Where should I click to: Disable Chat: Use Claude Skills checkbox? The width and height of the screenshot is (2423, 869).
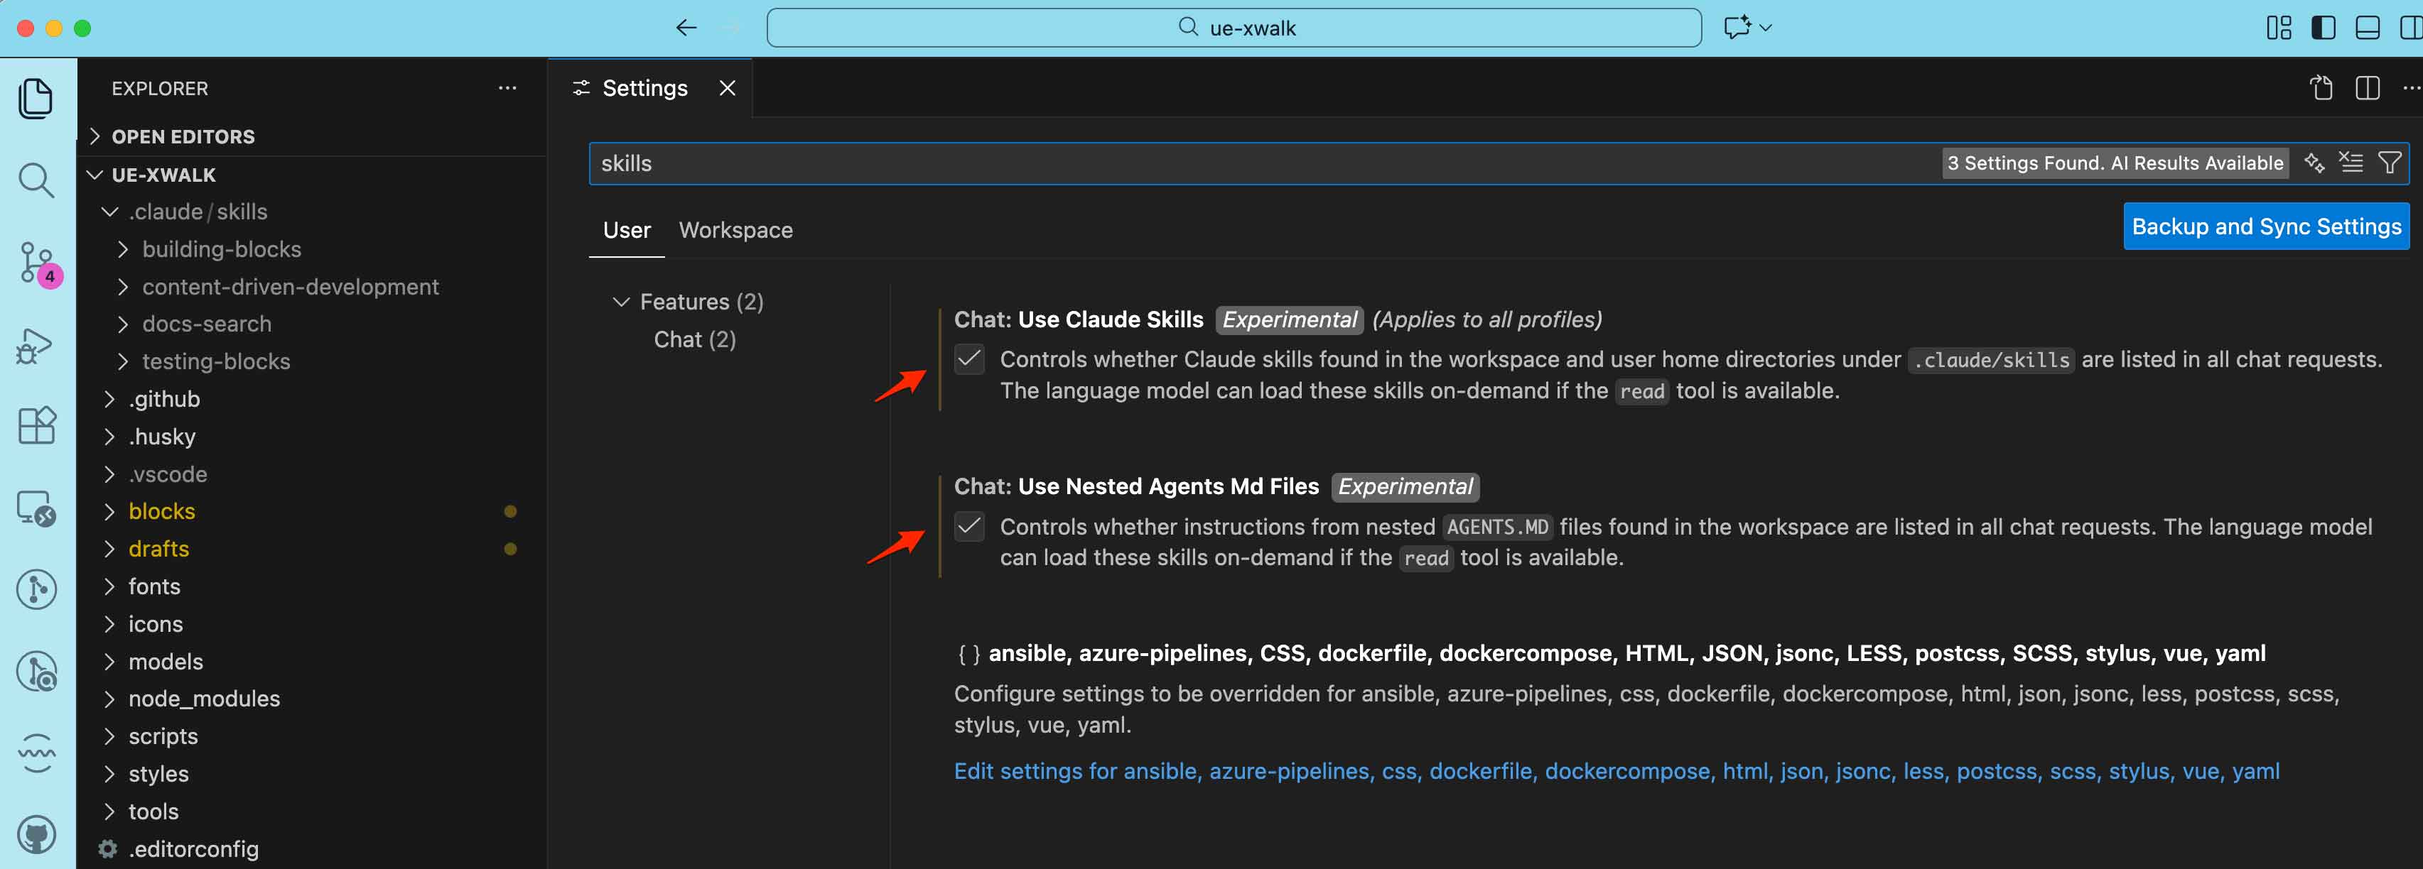970,360
